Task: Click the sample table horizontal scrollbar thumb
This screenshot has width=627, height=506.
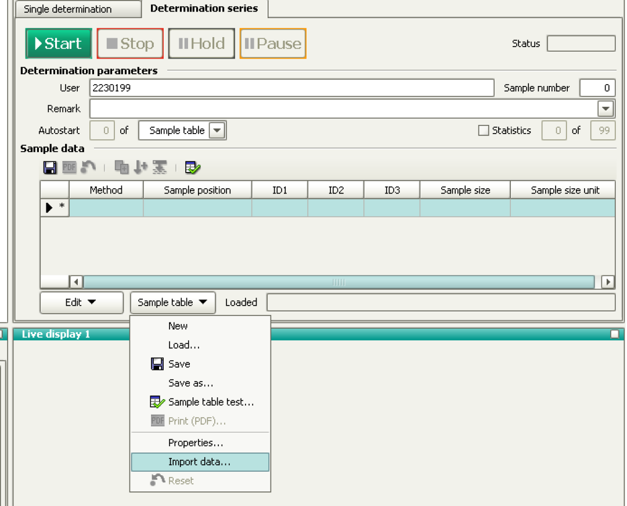Action: 338,282
